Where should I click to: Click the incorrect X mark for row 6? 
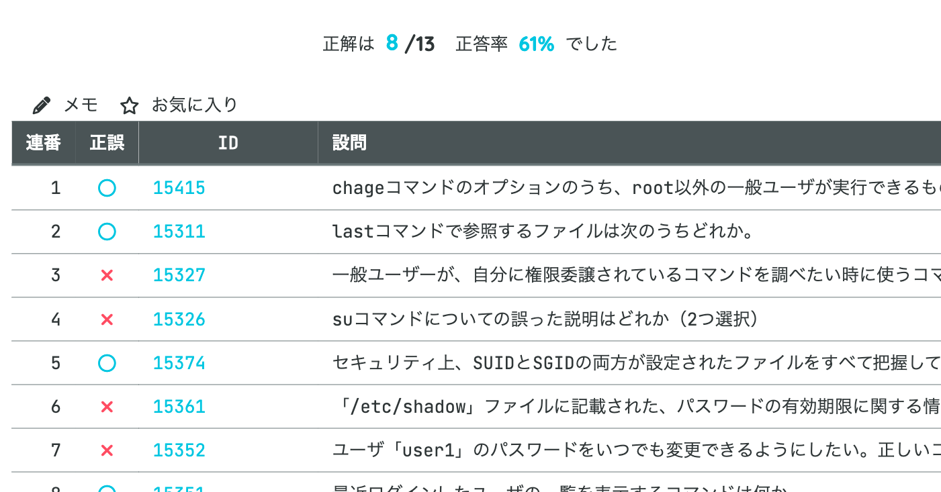click(107, 407)
